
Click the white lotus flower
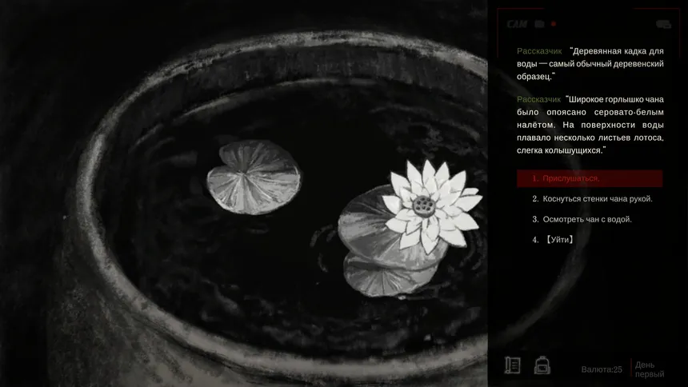tap(431, 206)
